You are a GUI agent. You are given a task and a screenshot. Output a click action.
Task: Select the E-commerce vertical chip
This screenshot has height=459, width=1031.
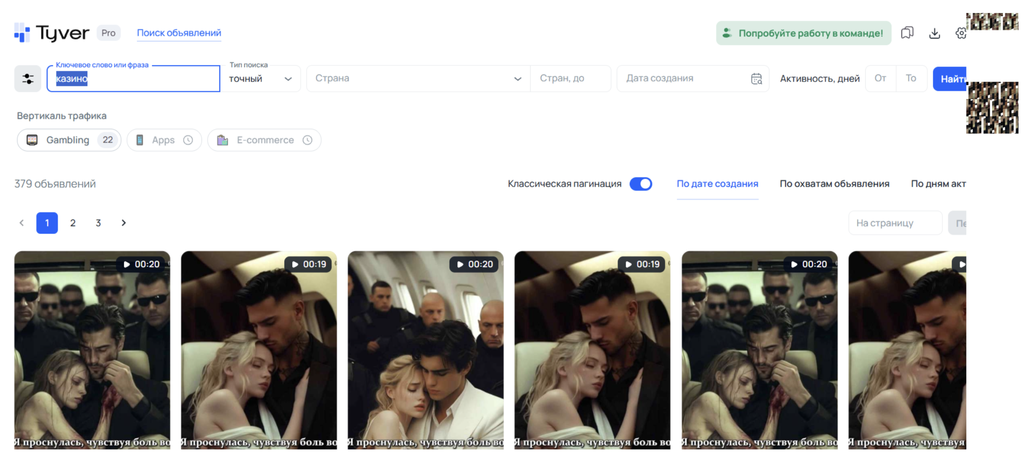[x=264, y=140]
